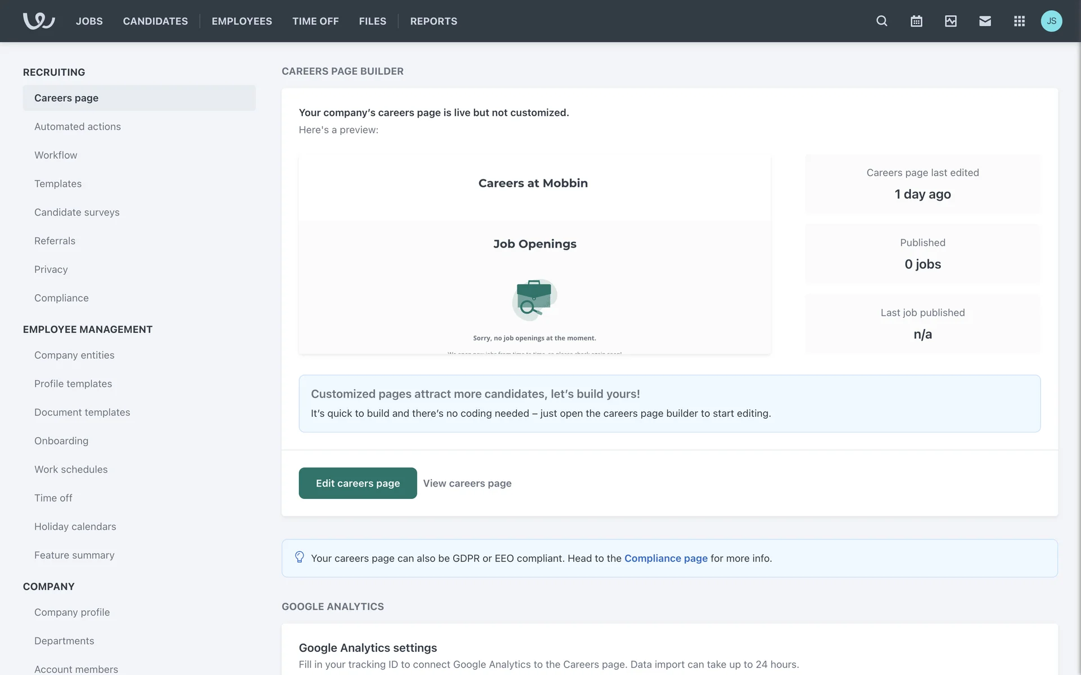
Task: Select Automated actions in sidebar
Action: tap(77, 127)
